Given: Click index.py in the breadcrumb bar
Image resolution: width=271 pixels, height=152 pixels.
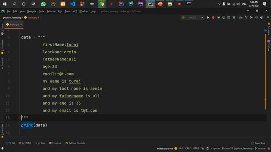Looking at the screenshot, I should pyautogui.click(x=30, y=18).
